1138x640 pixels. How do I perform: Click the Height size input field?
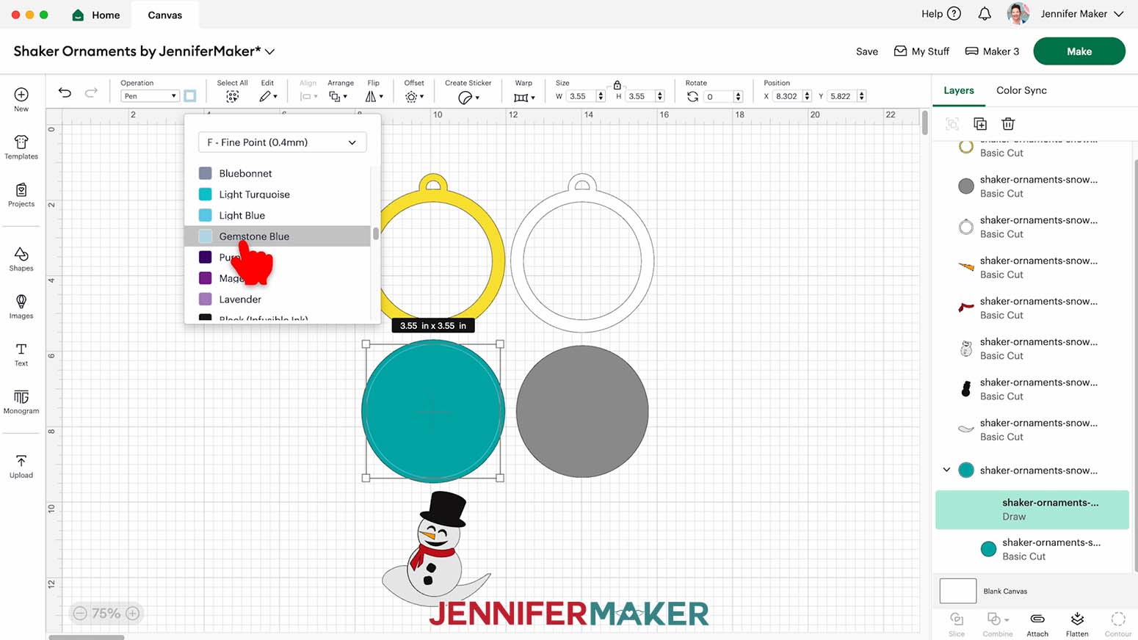pyautogui.click(x=640, y=96)
